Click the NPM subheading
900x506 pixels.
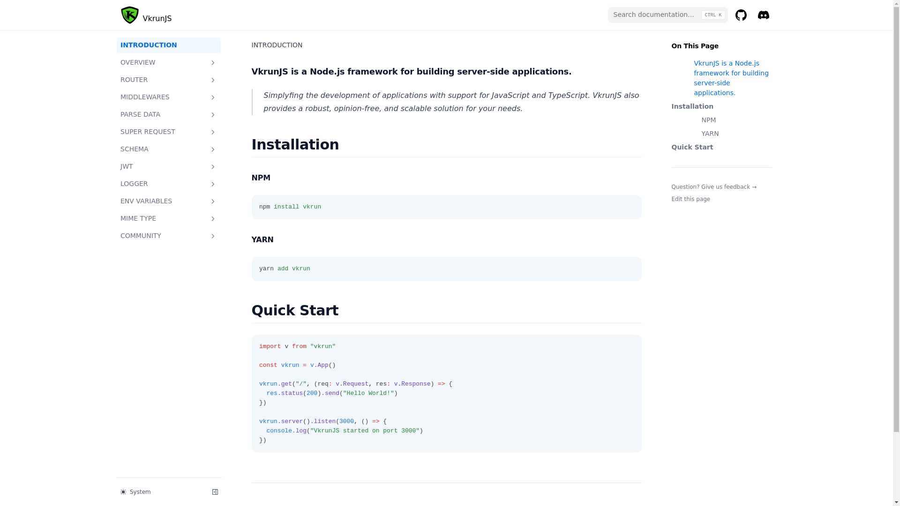261,178
